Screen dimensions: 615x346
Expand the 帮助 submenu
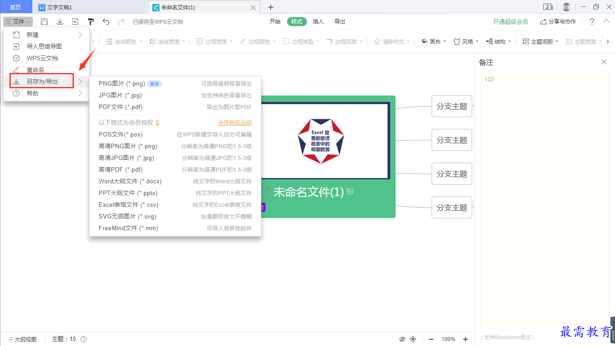pos(46,93)
